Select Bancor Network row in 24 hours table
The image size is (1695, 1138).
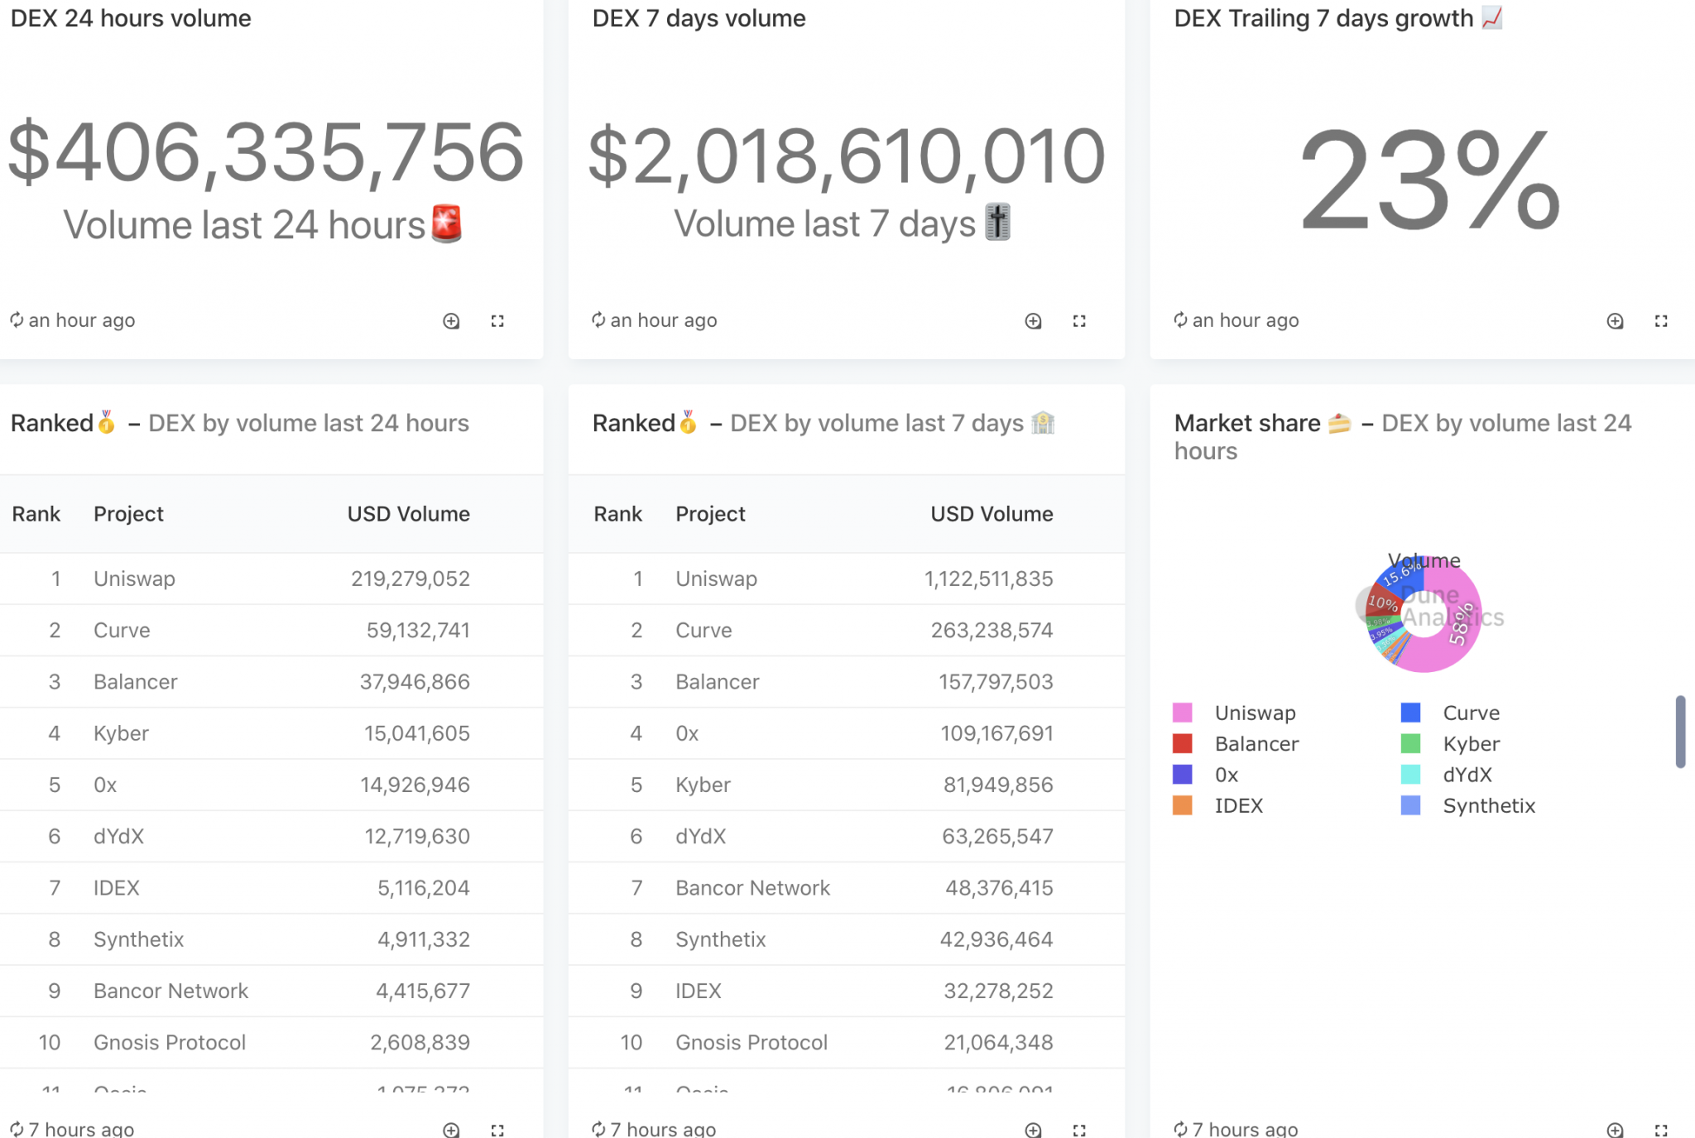(x=271, y=991)
